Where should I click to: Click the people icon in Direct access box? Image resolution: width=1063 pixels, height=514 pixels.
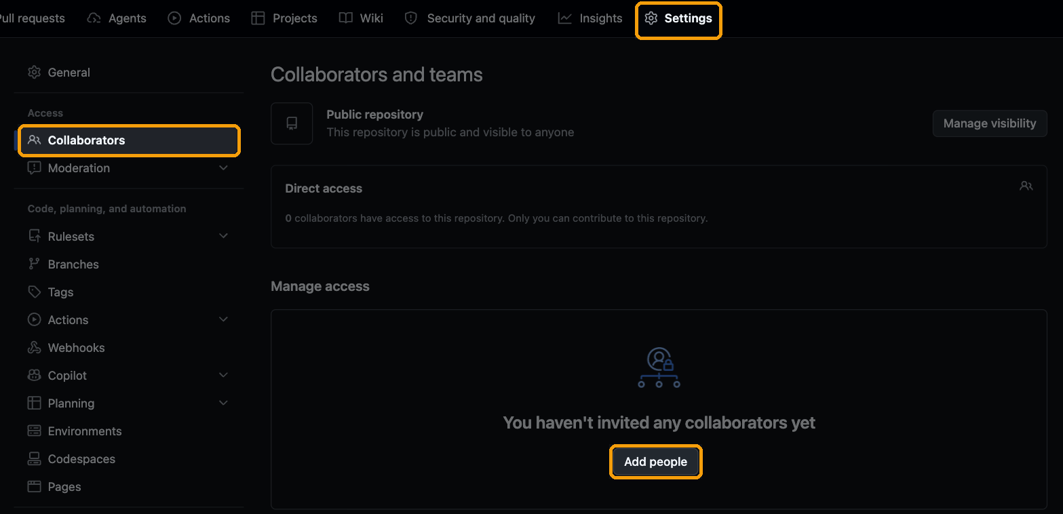pyautogui.click(x=1026, y=186)
